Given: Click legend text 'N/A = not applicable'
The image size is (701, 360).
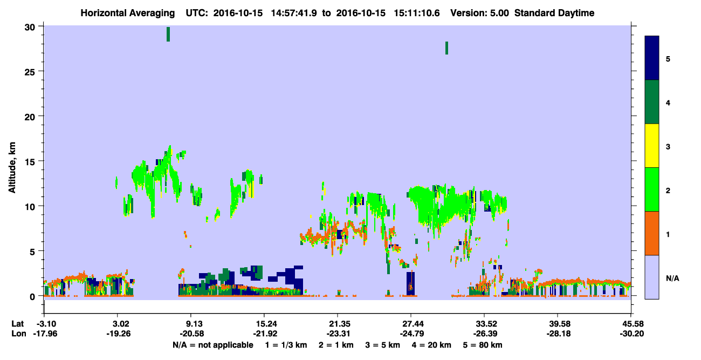Looking at the screenshot, I should [x=212, y=345].
